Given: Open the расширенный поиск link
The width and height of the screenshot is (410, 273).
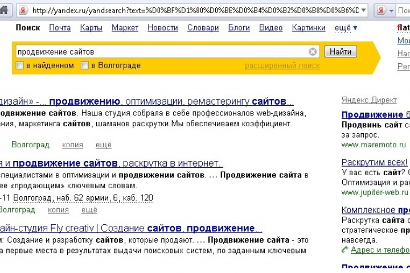Looking at the screenshot, I should [x=282, y=65].
